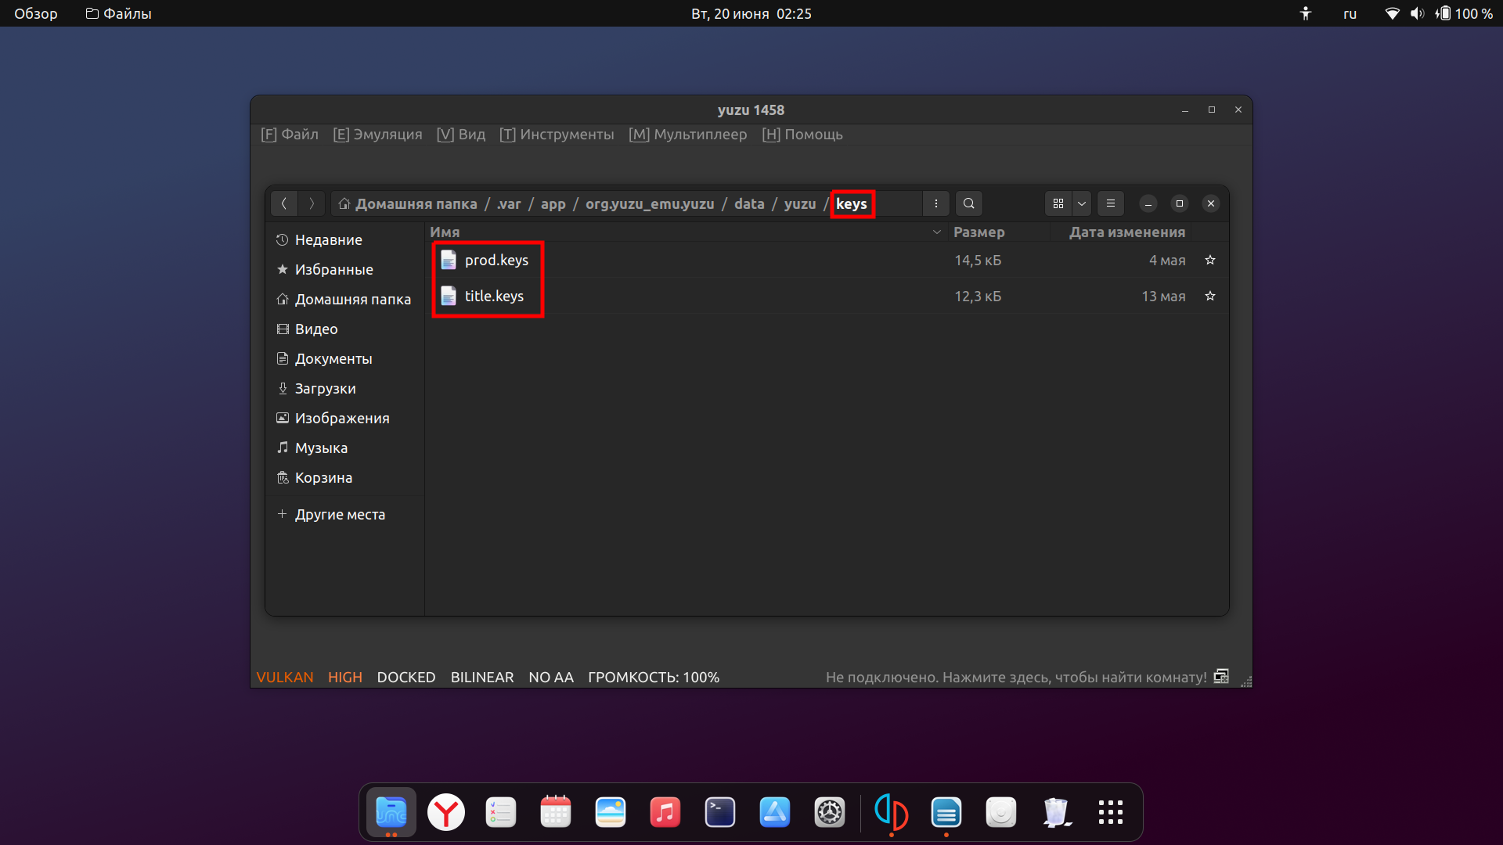Open tasks checklist app in dock
1503x845 pixels.
501,812
